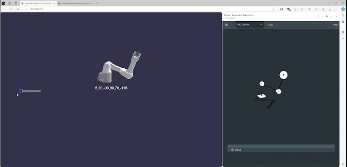347x167 pixels.
Task: Click the Clear link
Action: tap(271, 25)
